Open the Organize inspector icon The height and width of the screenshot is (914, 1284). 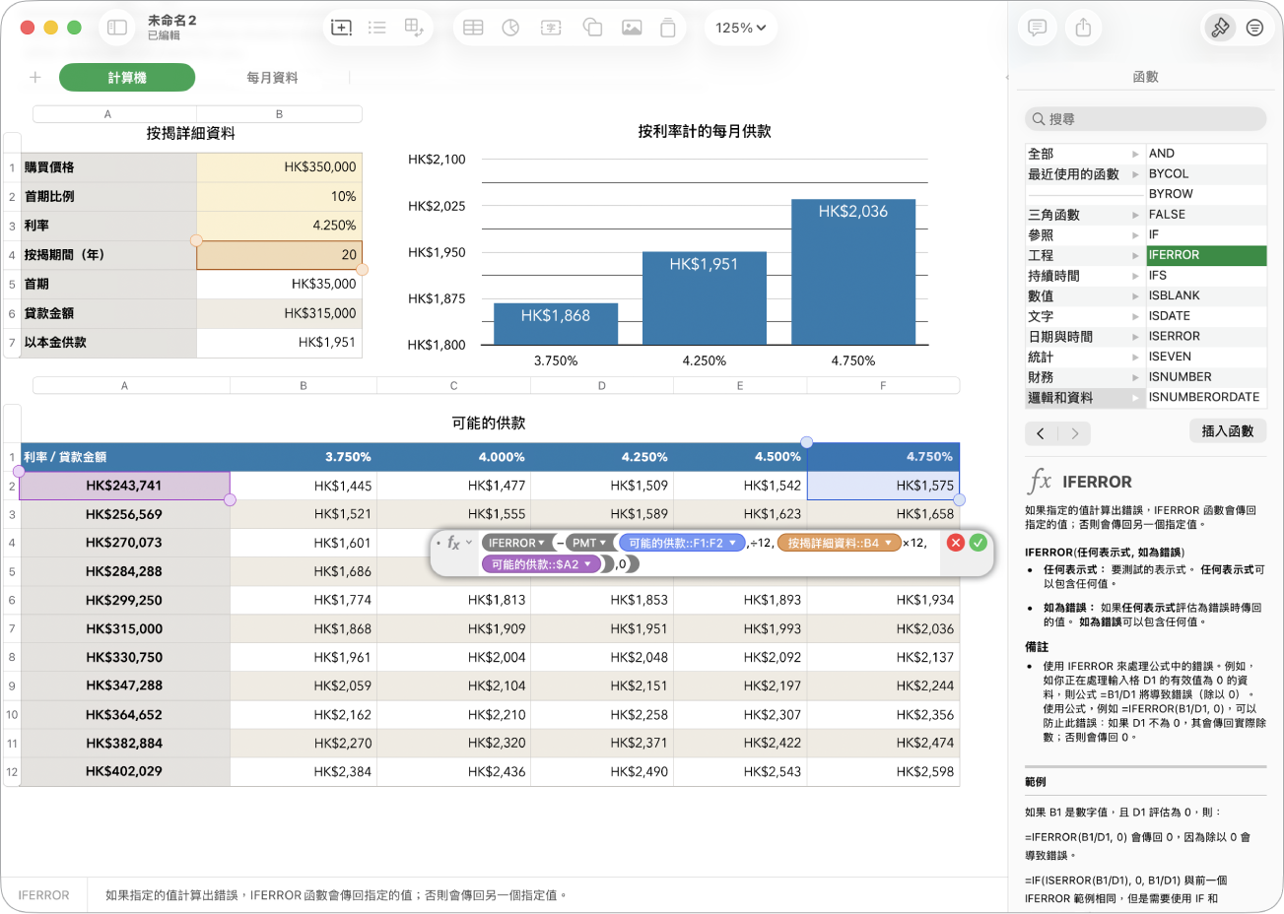pyautogui.click(x=1254, y=28)
